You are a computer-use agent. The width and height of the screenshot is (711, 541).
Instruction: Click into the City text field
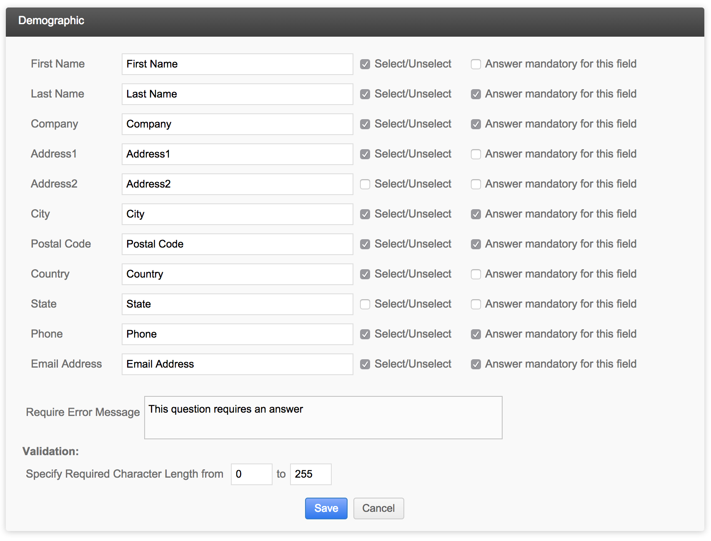click(238, 214)
